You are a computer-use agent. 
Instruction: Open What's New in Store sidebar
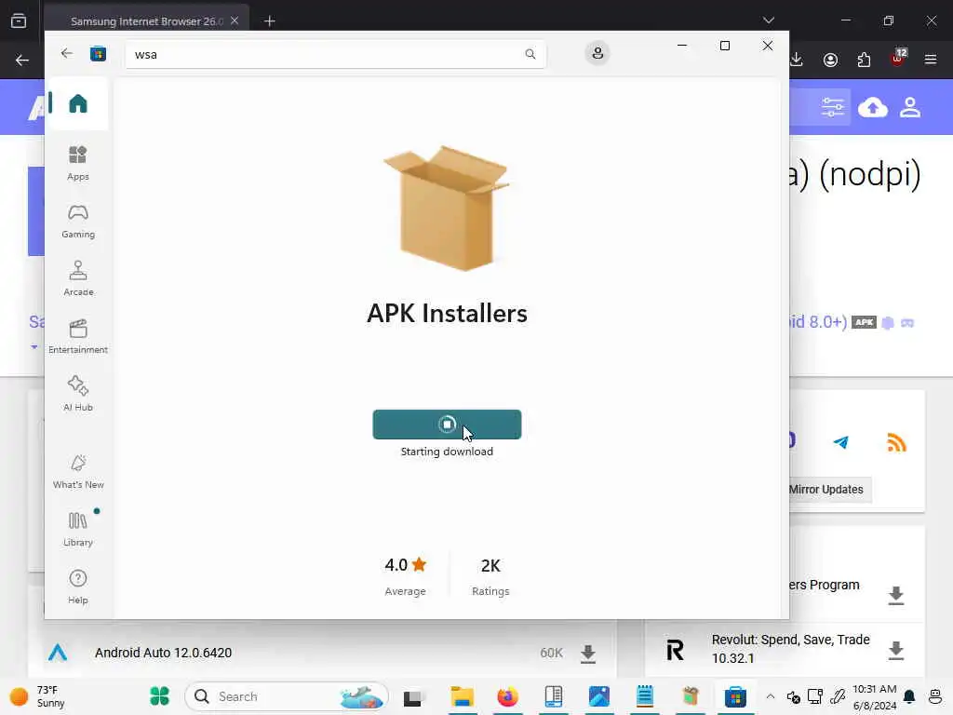pos(78,471)
